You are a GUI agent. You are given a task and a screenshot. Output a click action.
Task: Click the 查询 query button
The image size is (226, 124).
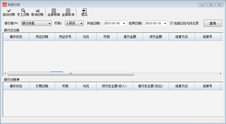[x=213, y=23]
